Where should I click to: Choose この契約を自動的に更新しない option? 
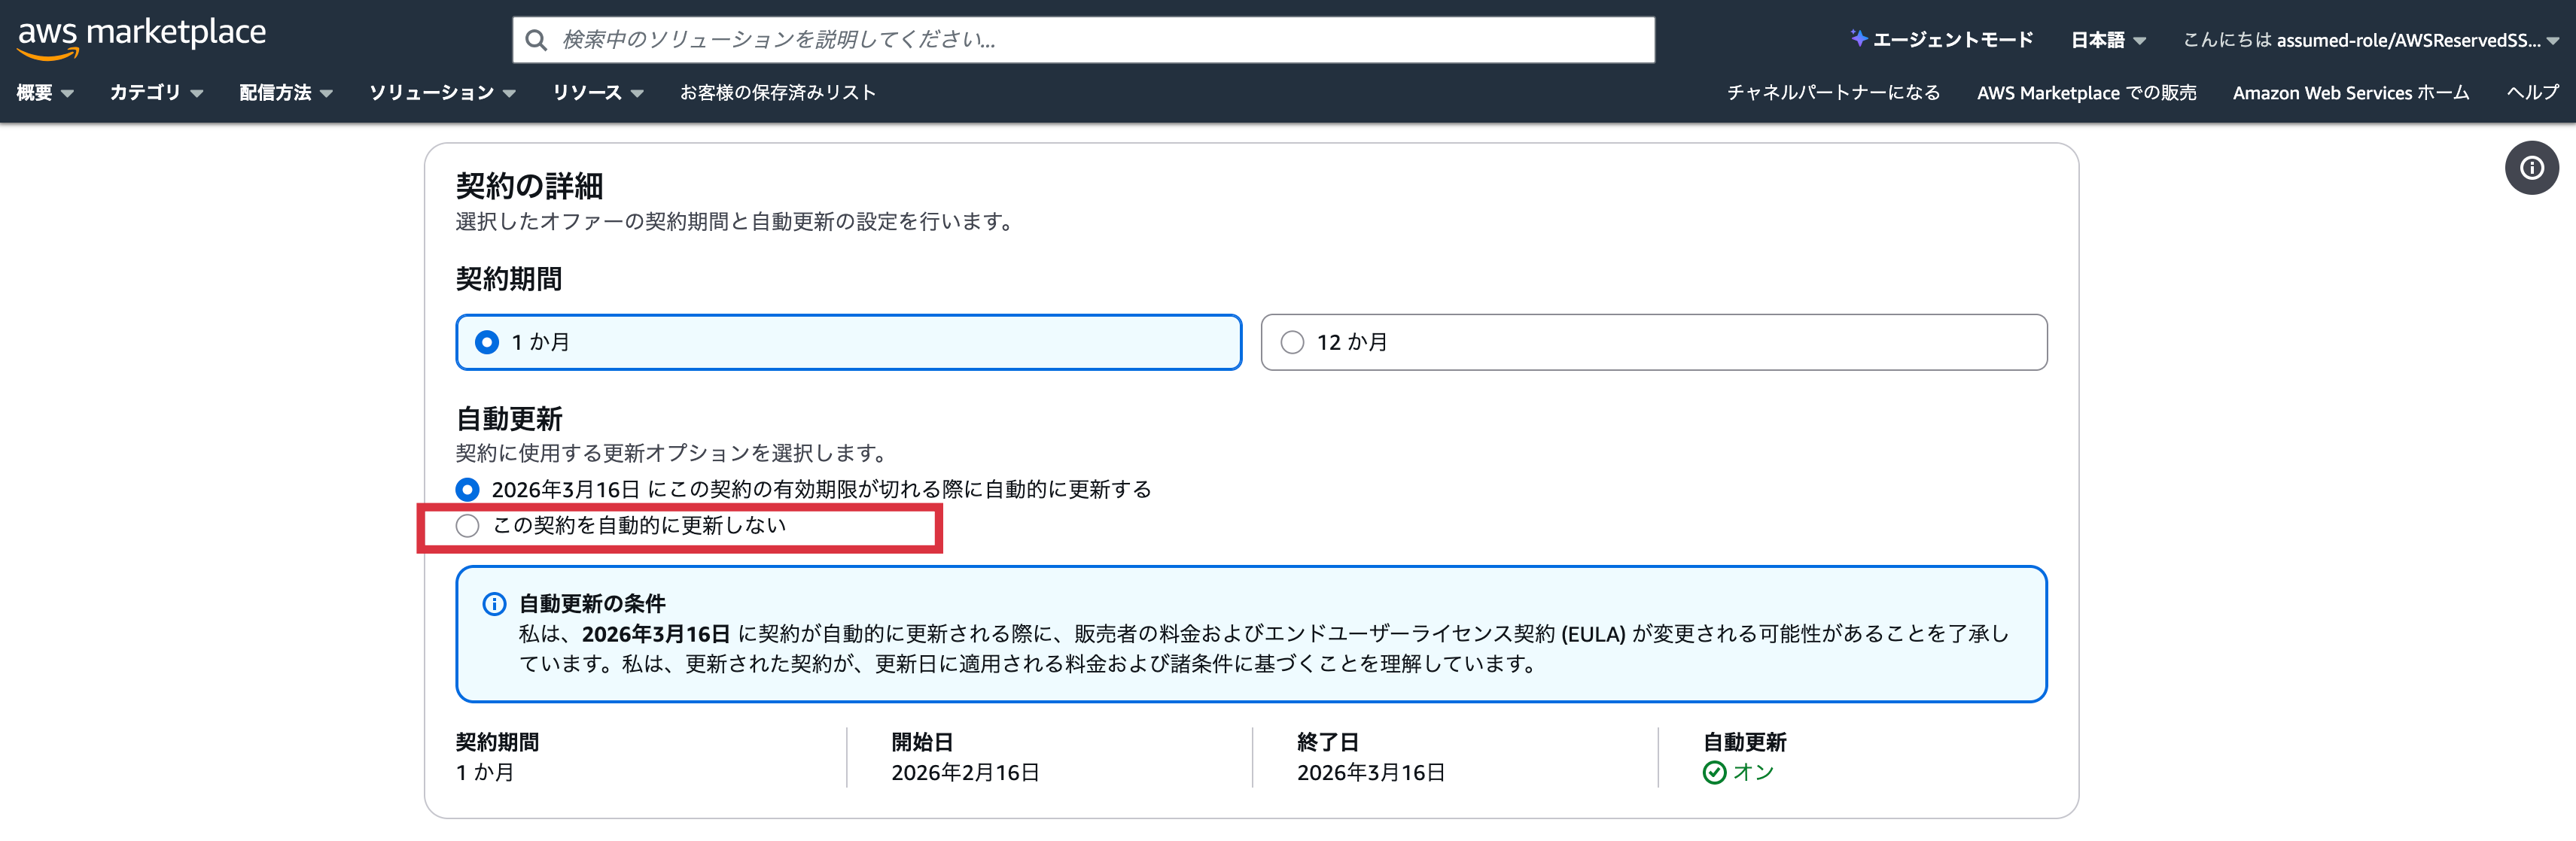click(x=467, y=527)
